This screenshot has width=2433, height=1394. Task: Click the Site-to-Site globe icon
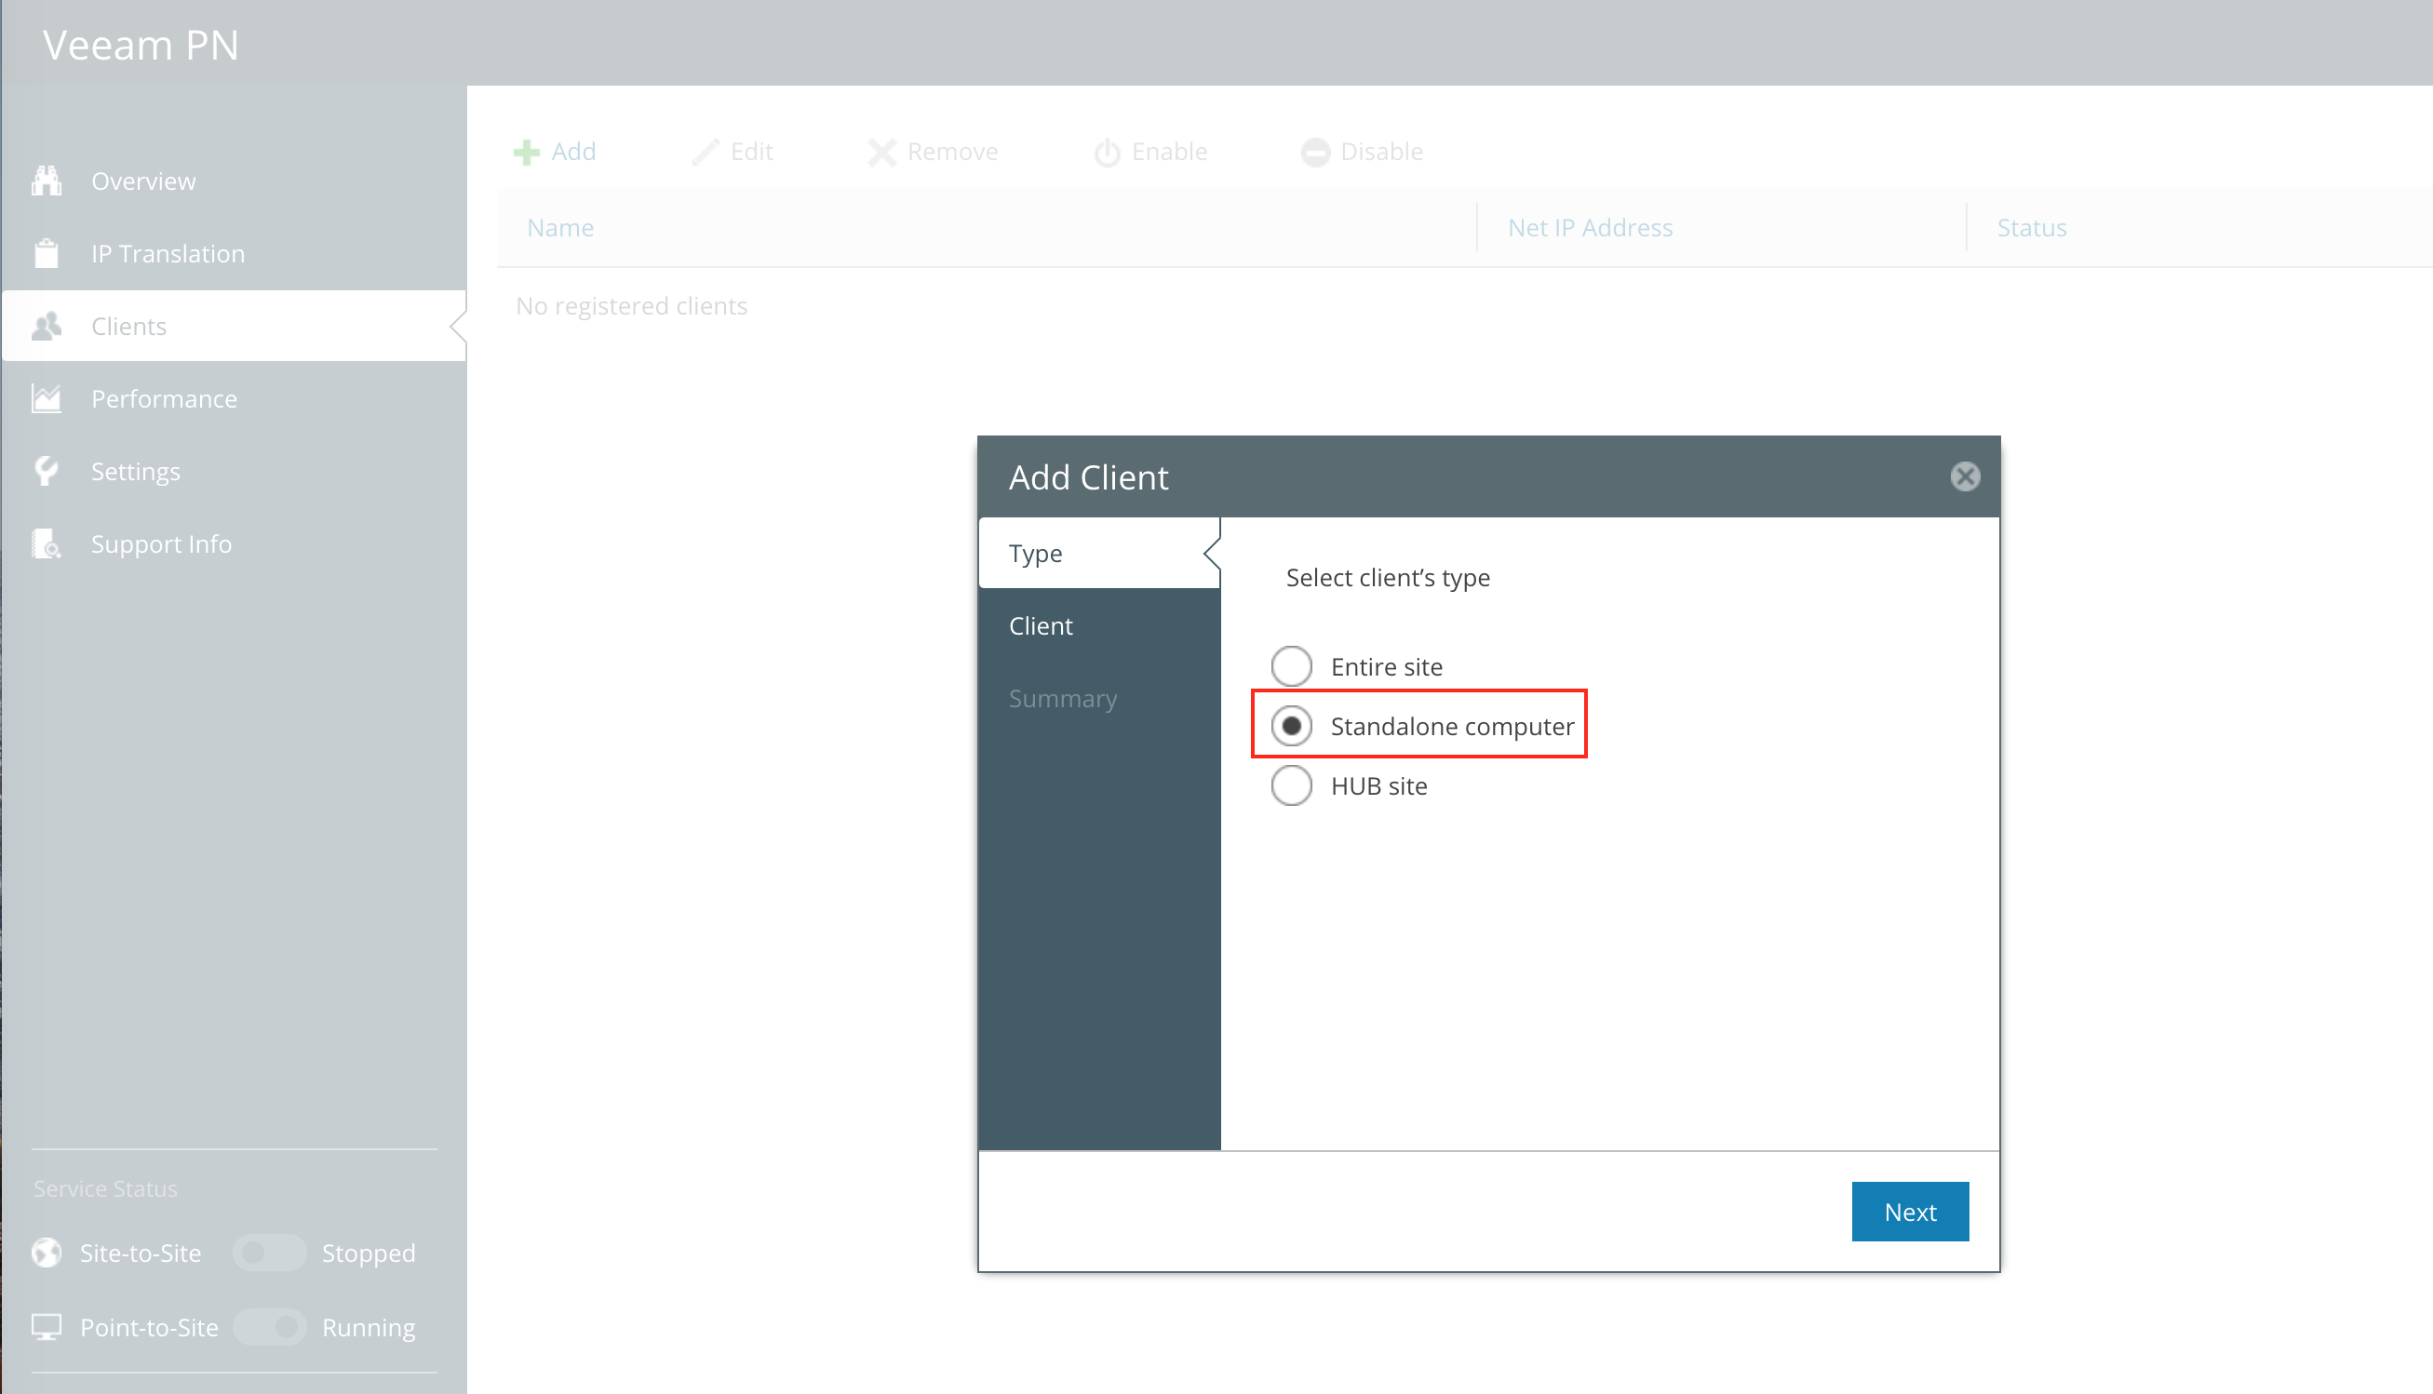click(x=46, y=1253)
